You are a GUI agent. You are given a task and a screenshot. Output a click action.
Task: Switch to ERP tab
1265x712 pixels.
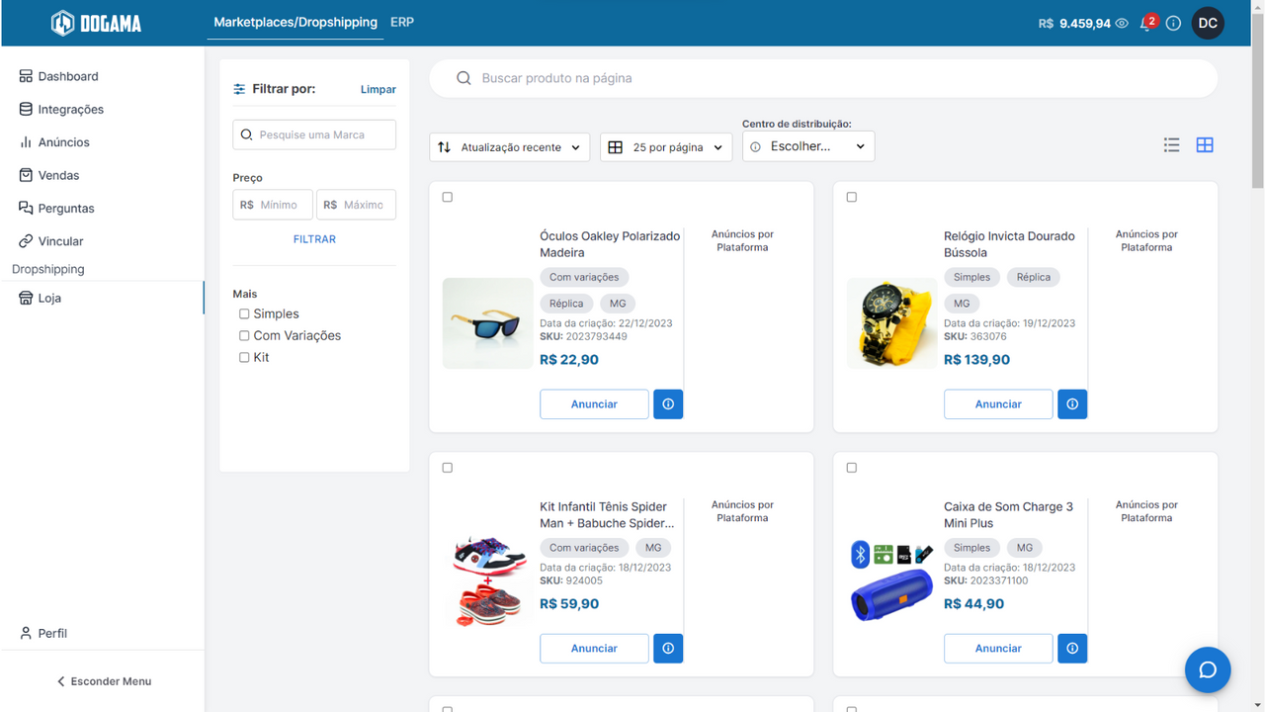click(x=402, y=22)
